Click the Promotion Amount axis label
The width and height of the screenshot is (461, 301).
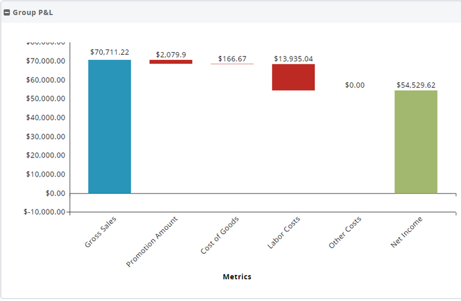(152, 241)
